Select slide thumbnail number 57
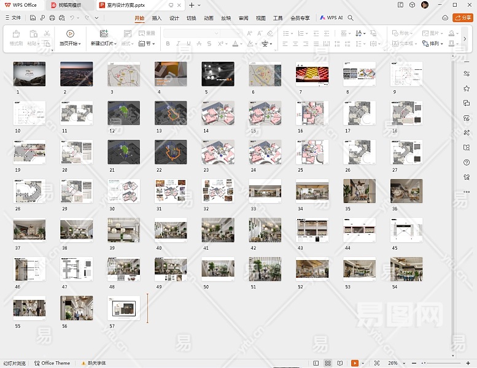This screenshot has width=477, height=368. point(123,307)
